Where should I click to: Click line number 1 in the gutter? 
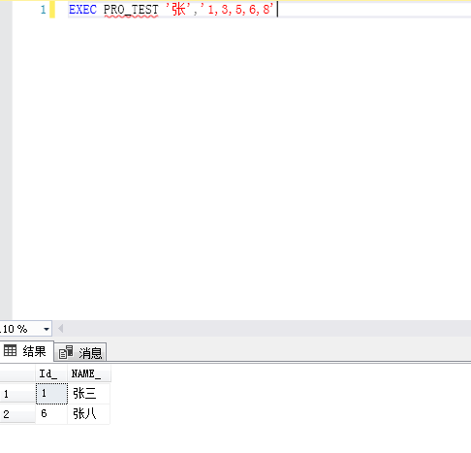pos(43,10)
